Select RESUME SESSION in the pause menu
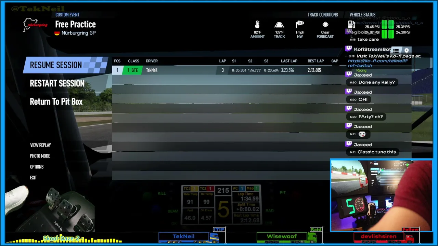 pyautogui.click(x=66, y=65)
